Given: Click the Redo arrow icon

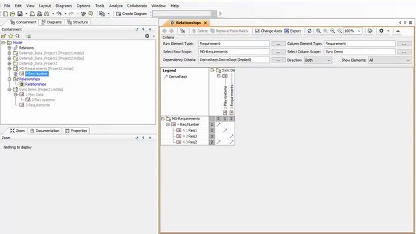Looking at the screenshot, I should pos(71,14).
